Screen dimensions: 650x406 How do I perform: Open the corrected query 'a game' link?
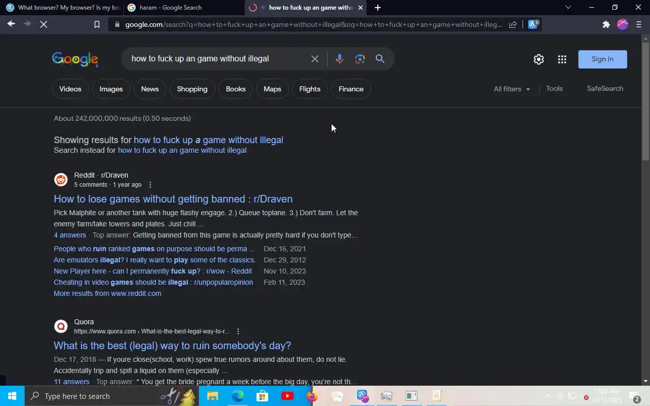pyautogui.click(x=208, y=140)
